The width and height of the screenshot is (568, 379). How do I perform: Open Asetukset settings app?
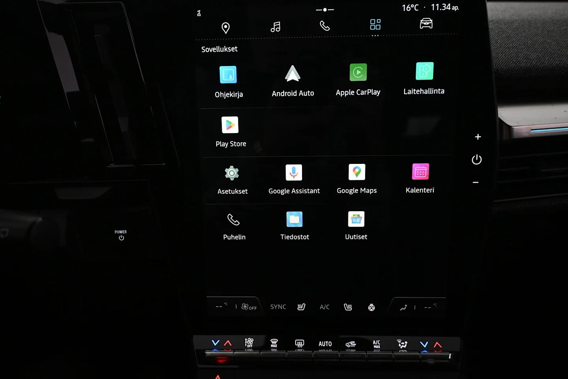pos(232,180)
